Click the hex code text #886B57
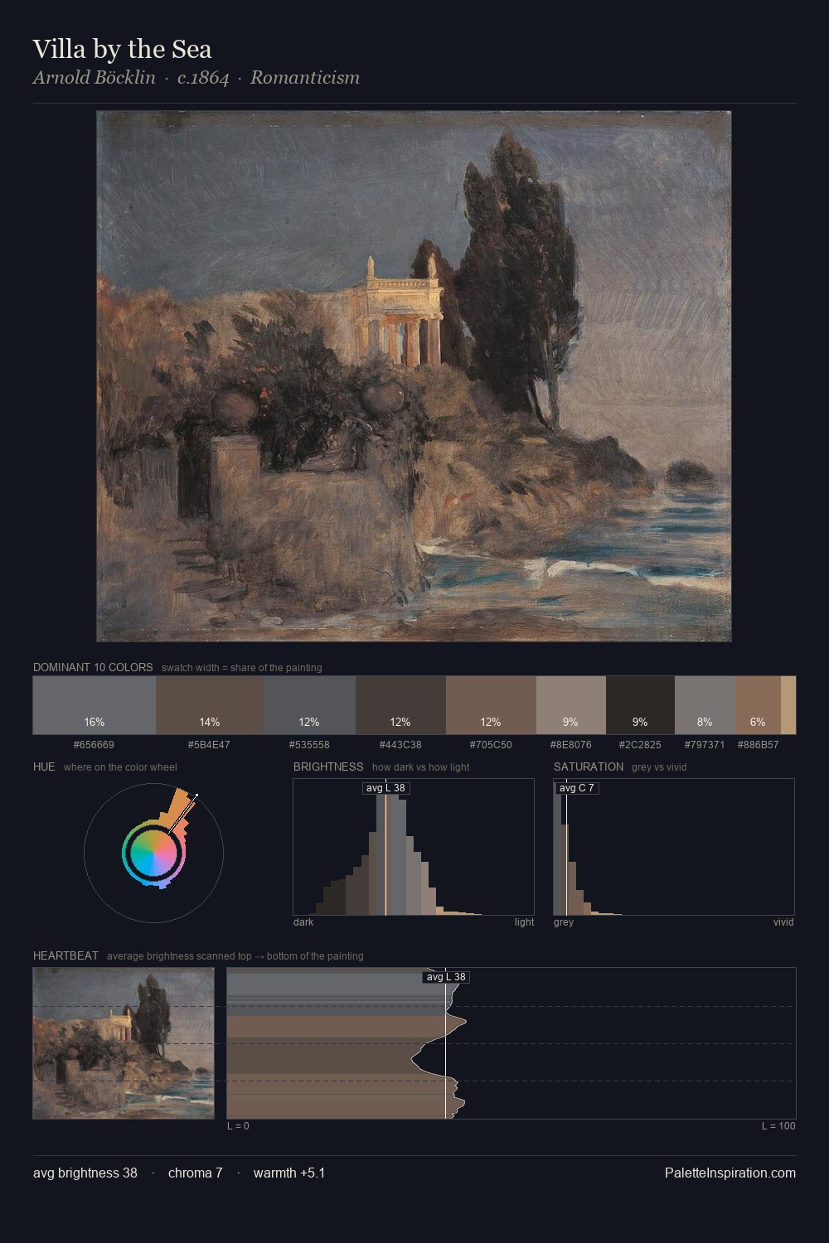This screenshot has height=1243, width=829. 758,745
